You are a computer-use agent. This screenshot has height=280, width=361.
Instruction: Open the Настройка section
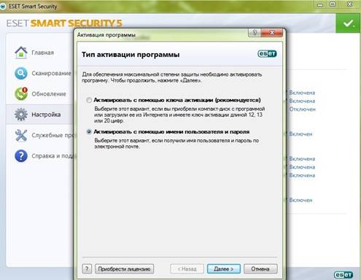46,114
